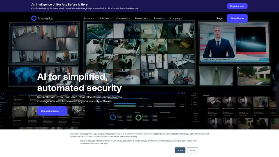Click the Get a Demo button

click(237, 18)
